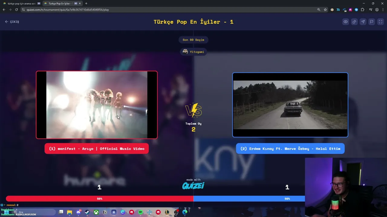Open OBS Studio from the taskbar
387x217 pixels.
(176, 212)
